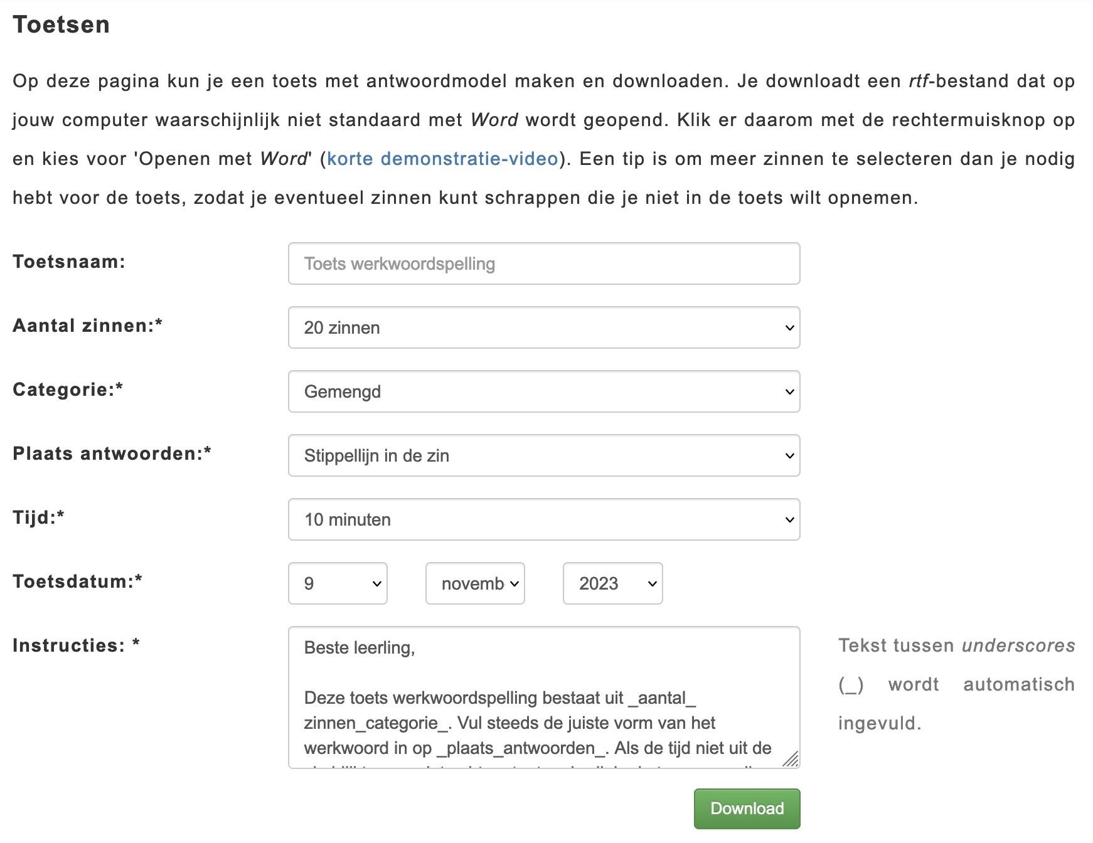Screen dimensions: 1093x843
Task: Click the Categorie label
Action: click(68, 390)
